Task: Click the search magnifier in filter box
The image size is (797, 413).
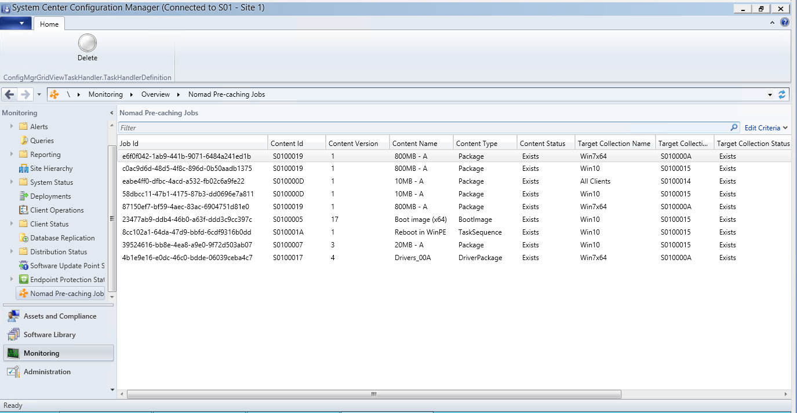Action: pos(734,127)
